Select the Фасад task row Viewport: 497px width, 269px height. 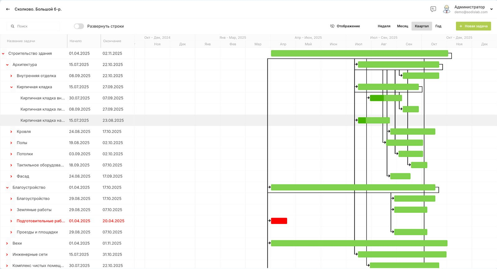tap(23, 176)
